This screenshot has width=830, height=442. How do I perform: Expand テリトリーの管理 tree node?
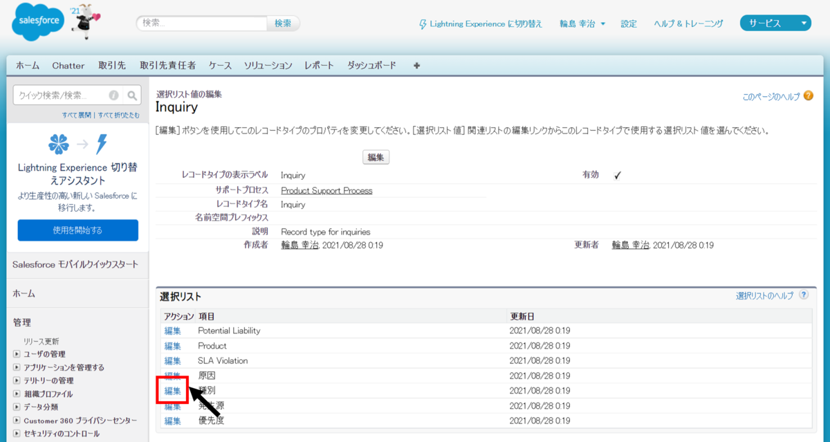click(x=17, y=380)
